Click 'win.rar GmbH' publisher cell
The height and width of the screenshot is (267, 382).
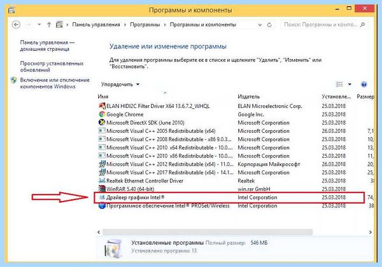pyautogui.click(x=254, y=189)
